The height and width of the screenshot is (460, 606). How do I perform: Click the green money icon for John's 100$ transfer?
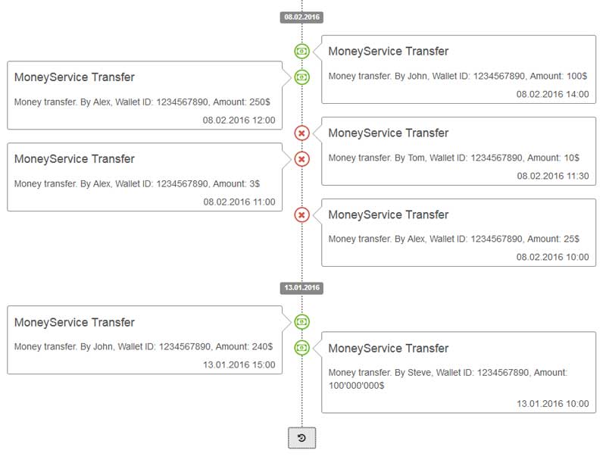tap(301, 51)
